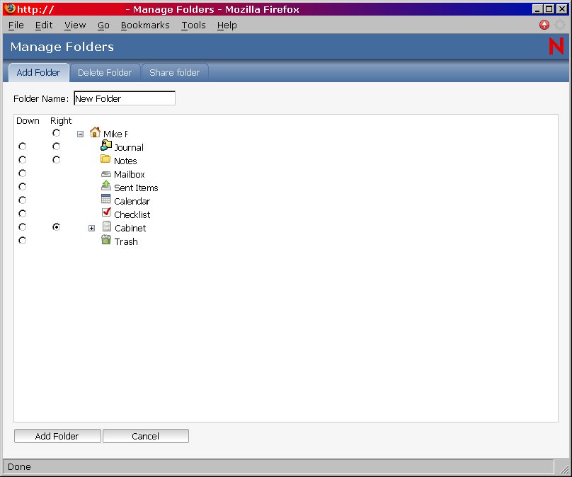The width and height of the screenshot is (572, 477).
Task: Click the Cabinet icon
Action: tap(106, 226)
